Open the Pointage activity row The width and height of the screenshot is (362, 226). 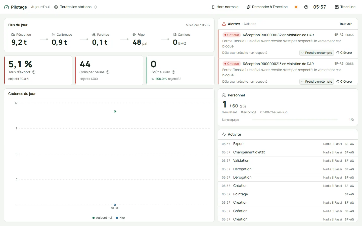click(288, 194)
